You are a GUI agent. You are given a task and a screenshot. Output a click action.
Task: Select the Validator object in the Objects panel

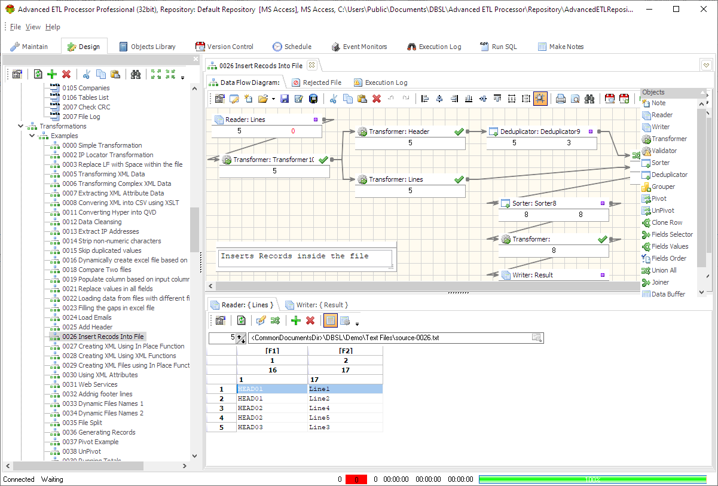point(664,151)
